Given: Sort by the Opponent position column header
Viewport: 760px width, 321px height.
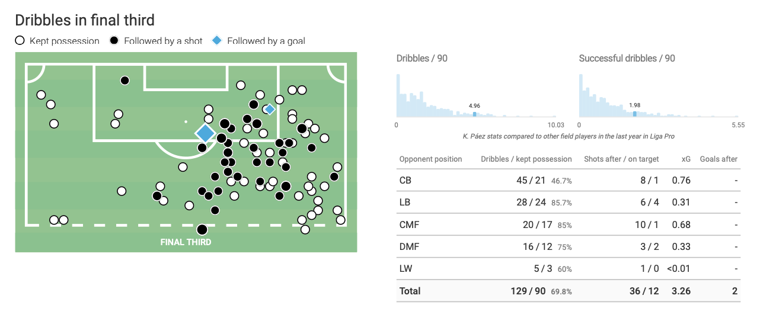Looking at the screenshot, I should pos(430,159).
